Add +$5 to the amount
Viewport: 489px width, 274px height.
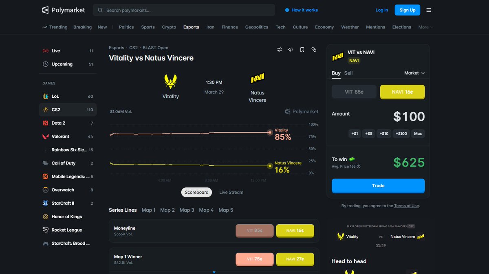coord(369,134)
